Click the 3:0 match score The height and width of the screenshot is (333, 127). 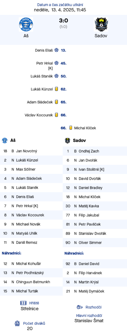click(63, 21)
